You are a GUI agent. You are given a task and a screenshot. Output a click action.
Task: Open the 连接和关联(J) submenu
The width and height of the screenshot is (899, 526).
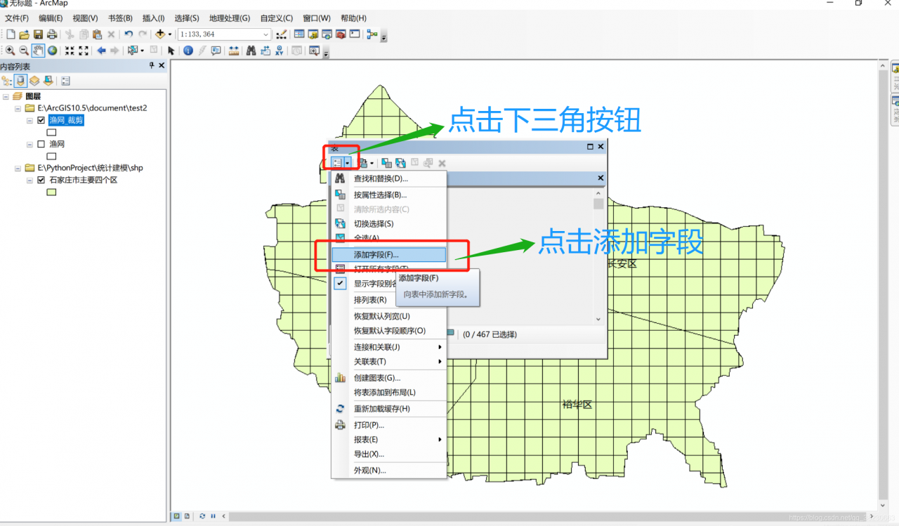point(389,347)
